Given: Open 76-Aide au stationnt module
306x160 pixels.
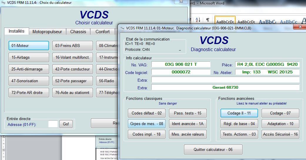Looking at the screenshot, I should pyautogui.click(x=72, y=92).
